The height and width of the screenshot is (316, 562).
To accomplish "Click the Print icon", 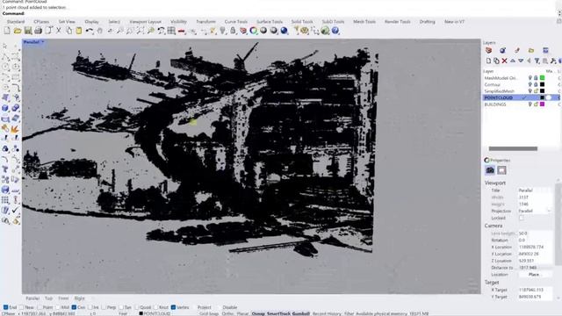I will [x=38, y=32].
